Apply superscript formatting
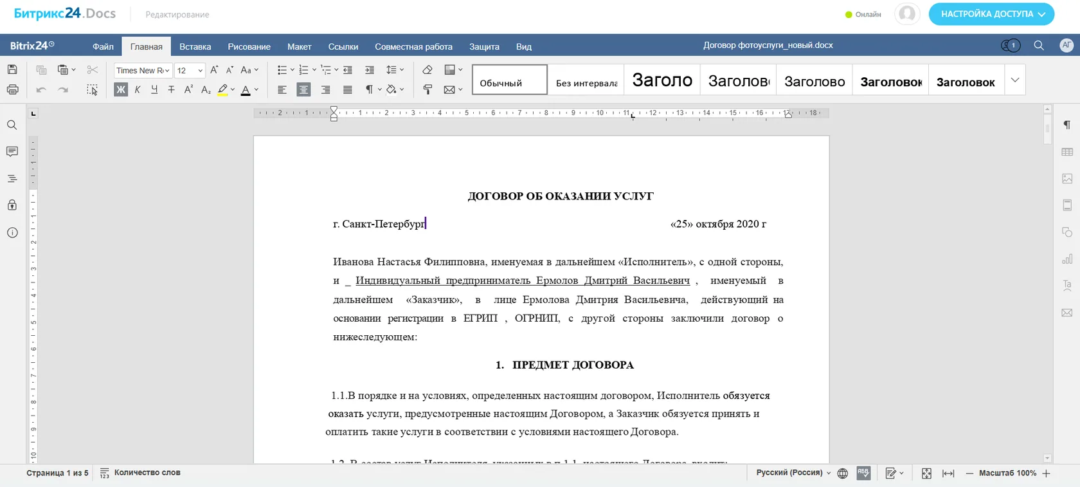The width and height of the screenshot is (1080, 487). [x=188, y=89]
